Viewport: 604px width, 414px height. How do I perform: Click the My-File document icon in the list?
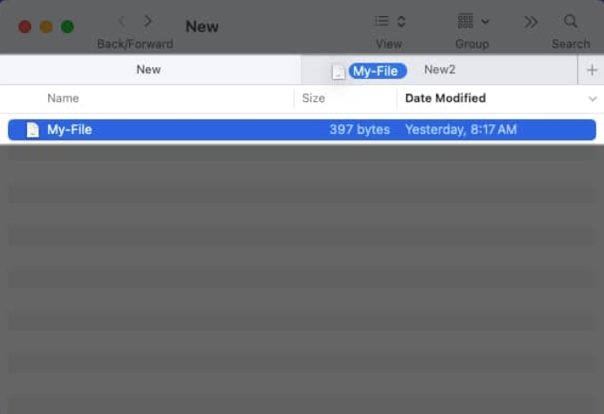pyautogui.click(x=33, y=131)
